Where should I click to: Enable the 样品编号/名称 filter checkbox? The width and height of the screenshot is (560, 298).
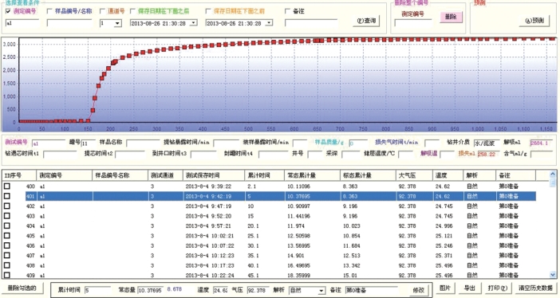click(49, 11)
